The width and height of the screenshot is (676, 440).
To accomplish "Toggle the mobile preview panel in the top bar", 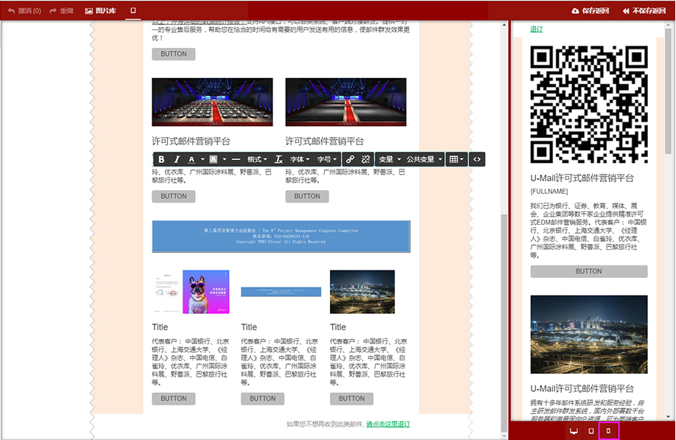I will pyautogui.click(x=133, y=11).
